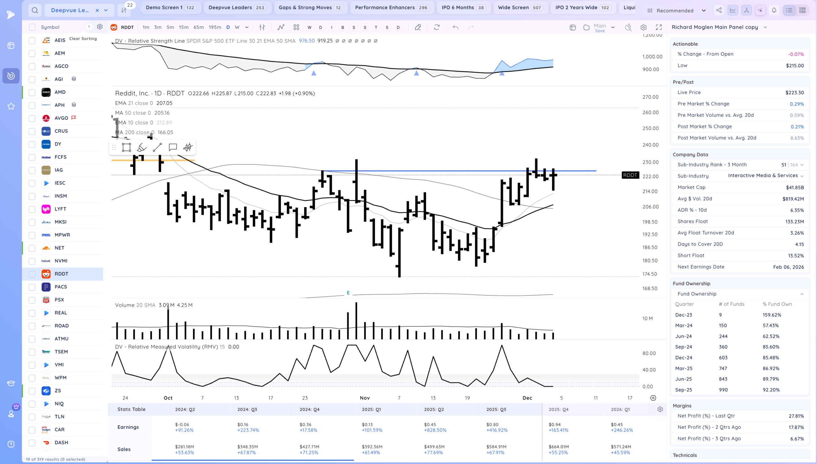The image size is (817, 464).
Task: Open chart settings gear icon
Action: point(643,27)
